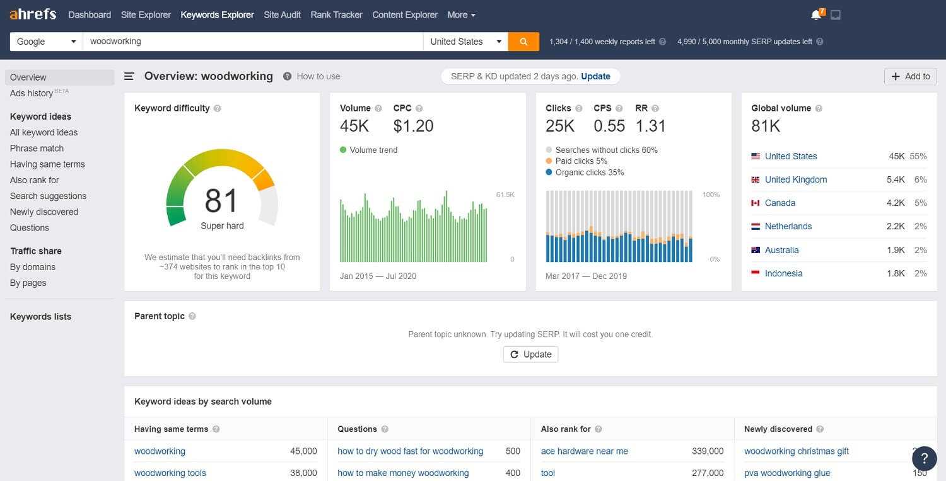Click the How to use help icon
The height and width of the screenshot is (481, 946).
pyautogui.click(x=287, y=76)
